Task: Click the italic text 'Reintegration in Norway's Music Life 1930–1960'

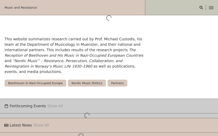Action: (48, 66)
